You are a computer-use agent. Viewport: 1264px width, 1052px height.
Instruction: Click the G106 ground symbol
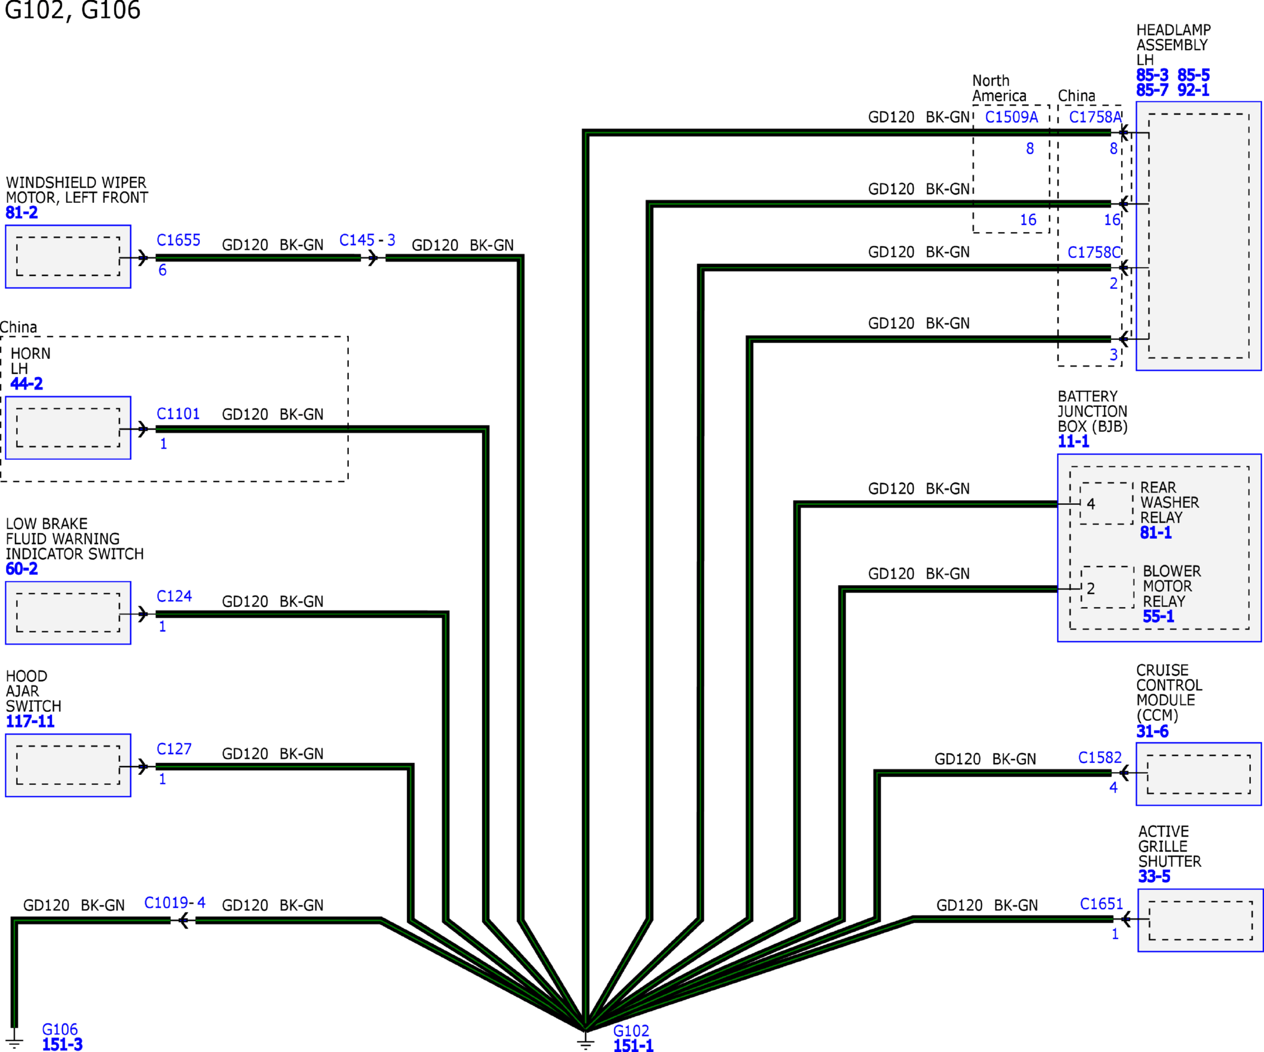[x=14, y=1040]
